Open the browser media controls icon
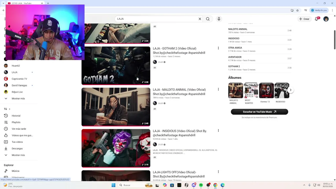The height and width of the screenshot is (189, 336). point(306,10)
